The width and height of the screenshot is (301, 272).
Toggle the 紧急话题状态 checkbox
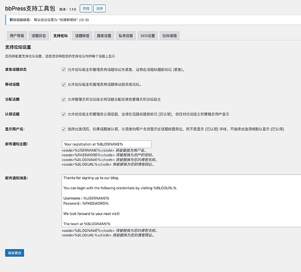point(64,69)
